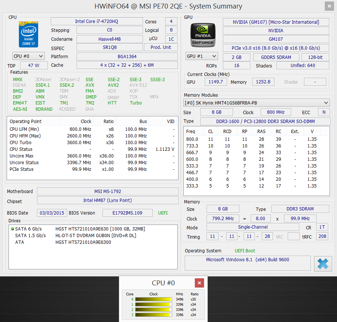Click the Ratio column header
The height and width of the screenshot is (322, 337).
pyautogui.click(x=105, y=121)
